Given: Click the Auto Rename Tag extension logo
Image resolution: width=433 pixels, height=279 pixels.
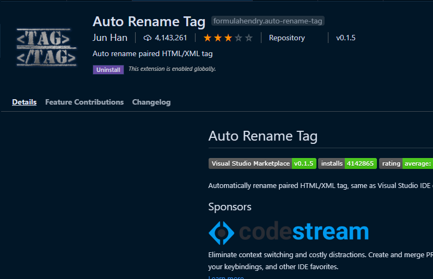Looking at the screenshot, I should tap(46, 47).
